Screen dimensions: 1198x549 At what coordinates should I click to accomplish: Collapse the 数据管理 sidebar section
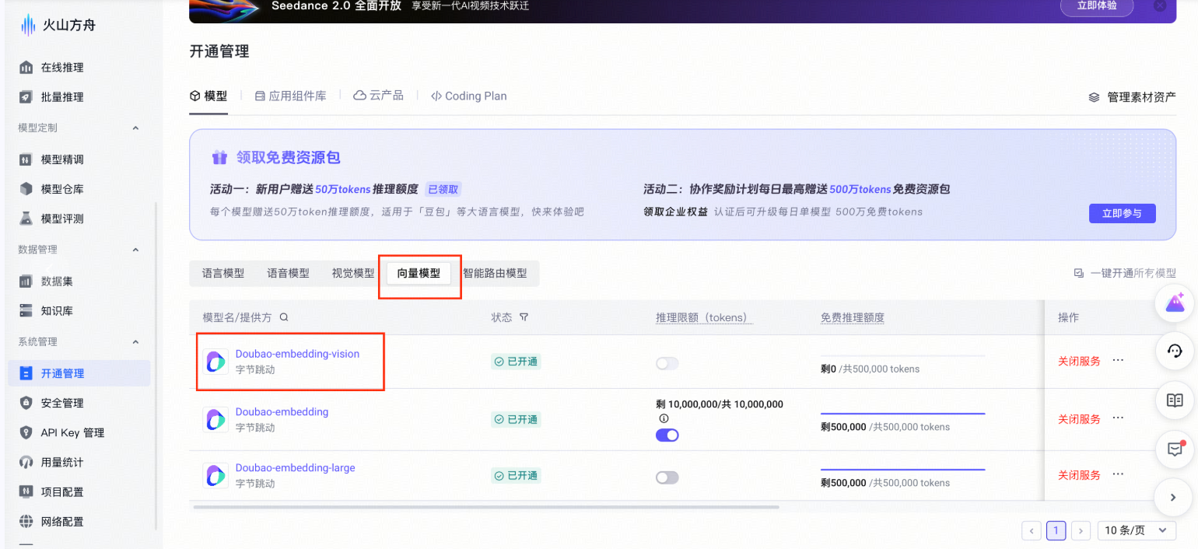135,250
